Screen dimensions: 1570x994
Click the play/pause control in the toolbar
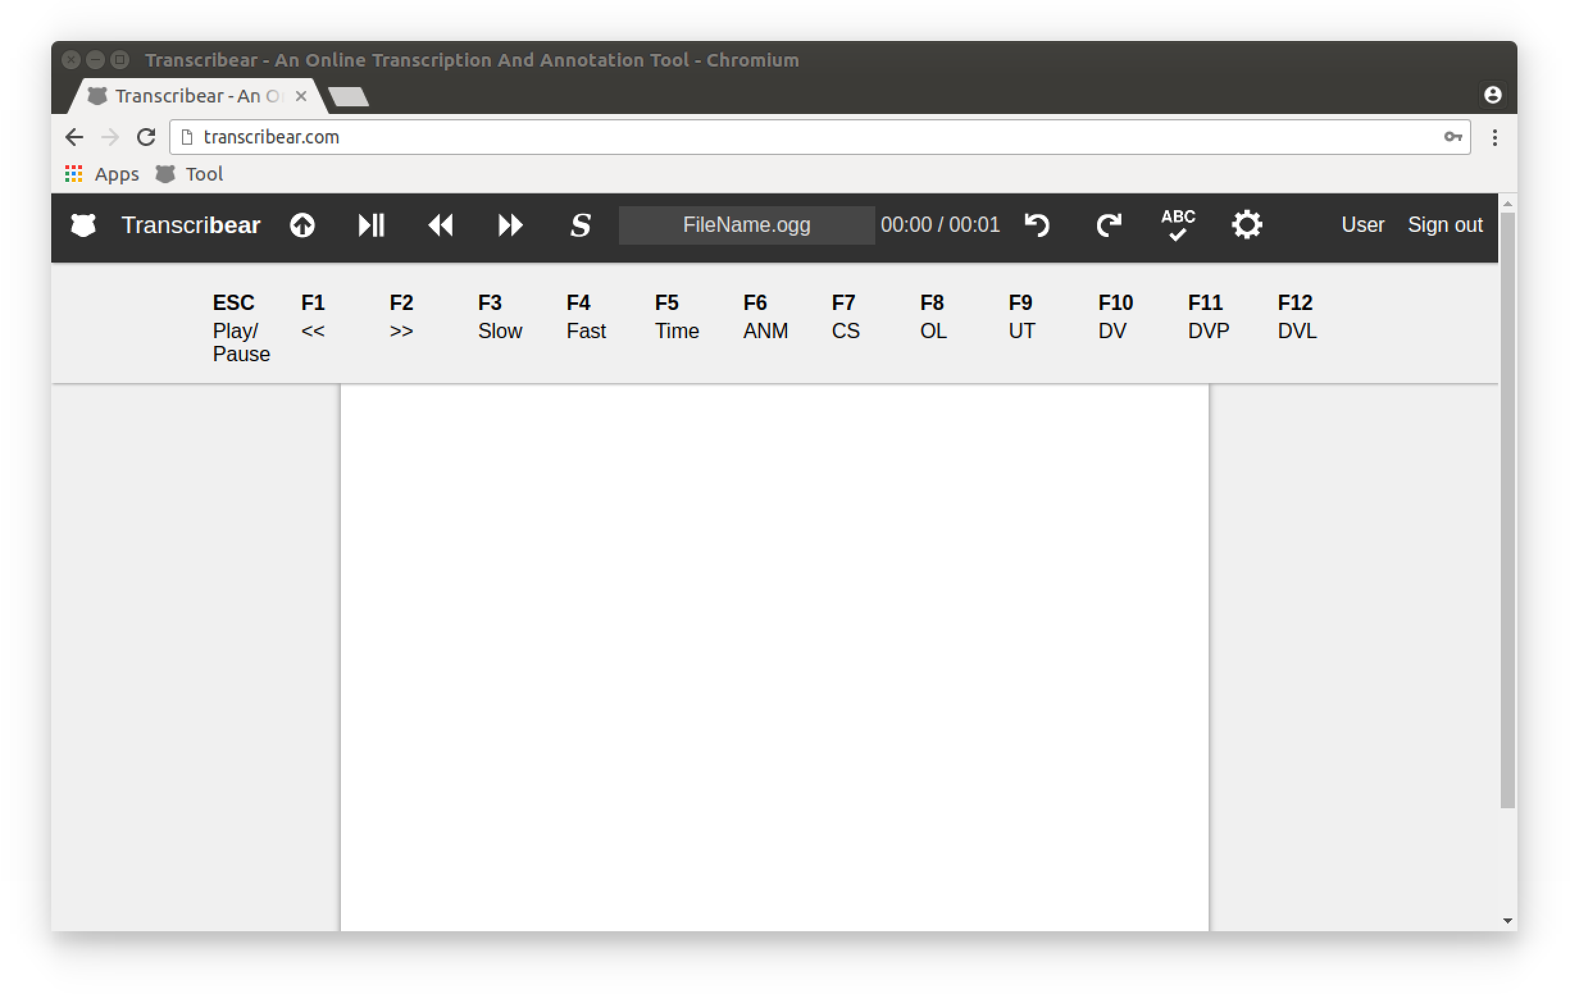[x=371, y=225]
